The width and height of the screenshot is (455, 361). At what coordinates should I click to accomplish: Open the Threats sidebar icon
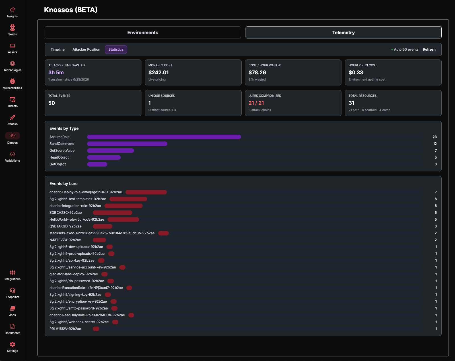[13, 99]
